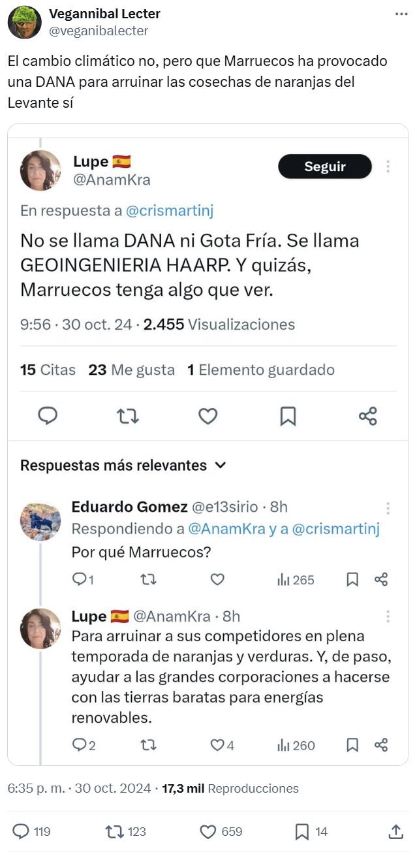Open the @crismartinj mention link

click(x=168, y=211)
